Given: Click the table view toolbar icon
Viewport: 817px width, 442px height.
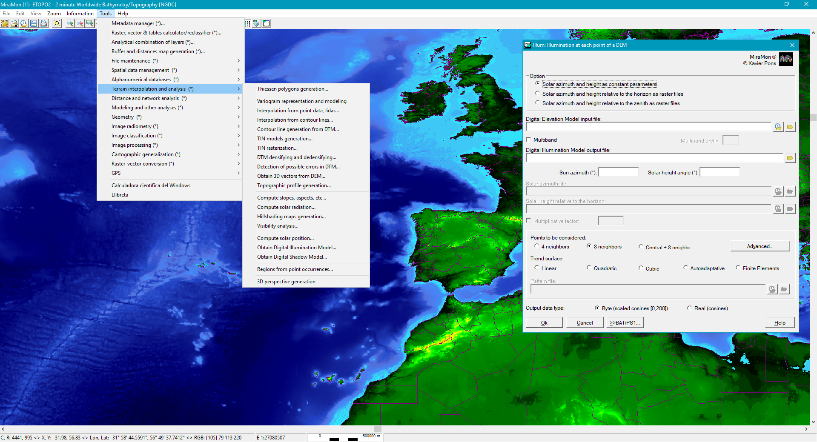Looking at the screenshot, I should (x=267, y=23).
